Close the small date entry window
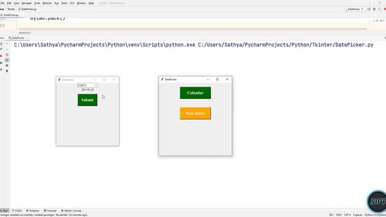 114,80
